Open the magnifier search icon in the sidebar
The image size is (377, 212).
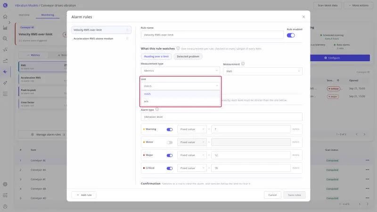tap(5, 39)
